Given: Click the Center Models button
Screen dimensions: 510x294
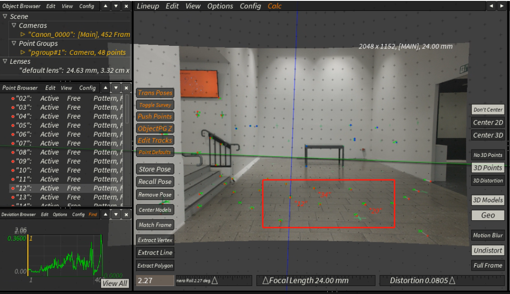Looking at the screenshot, I should pos(155,210).
